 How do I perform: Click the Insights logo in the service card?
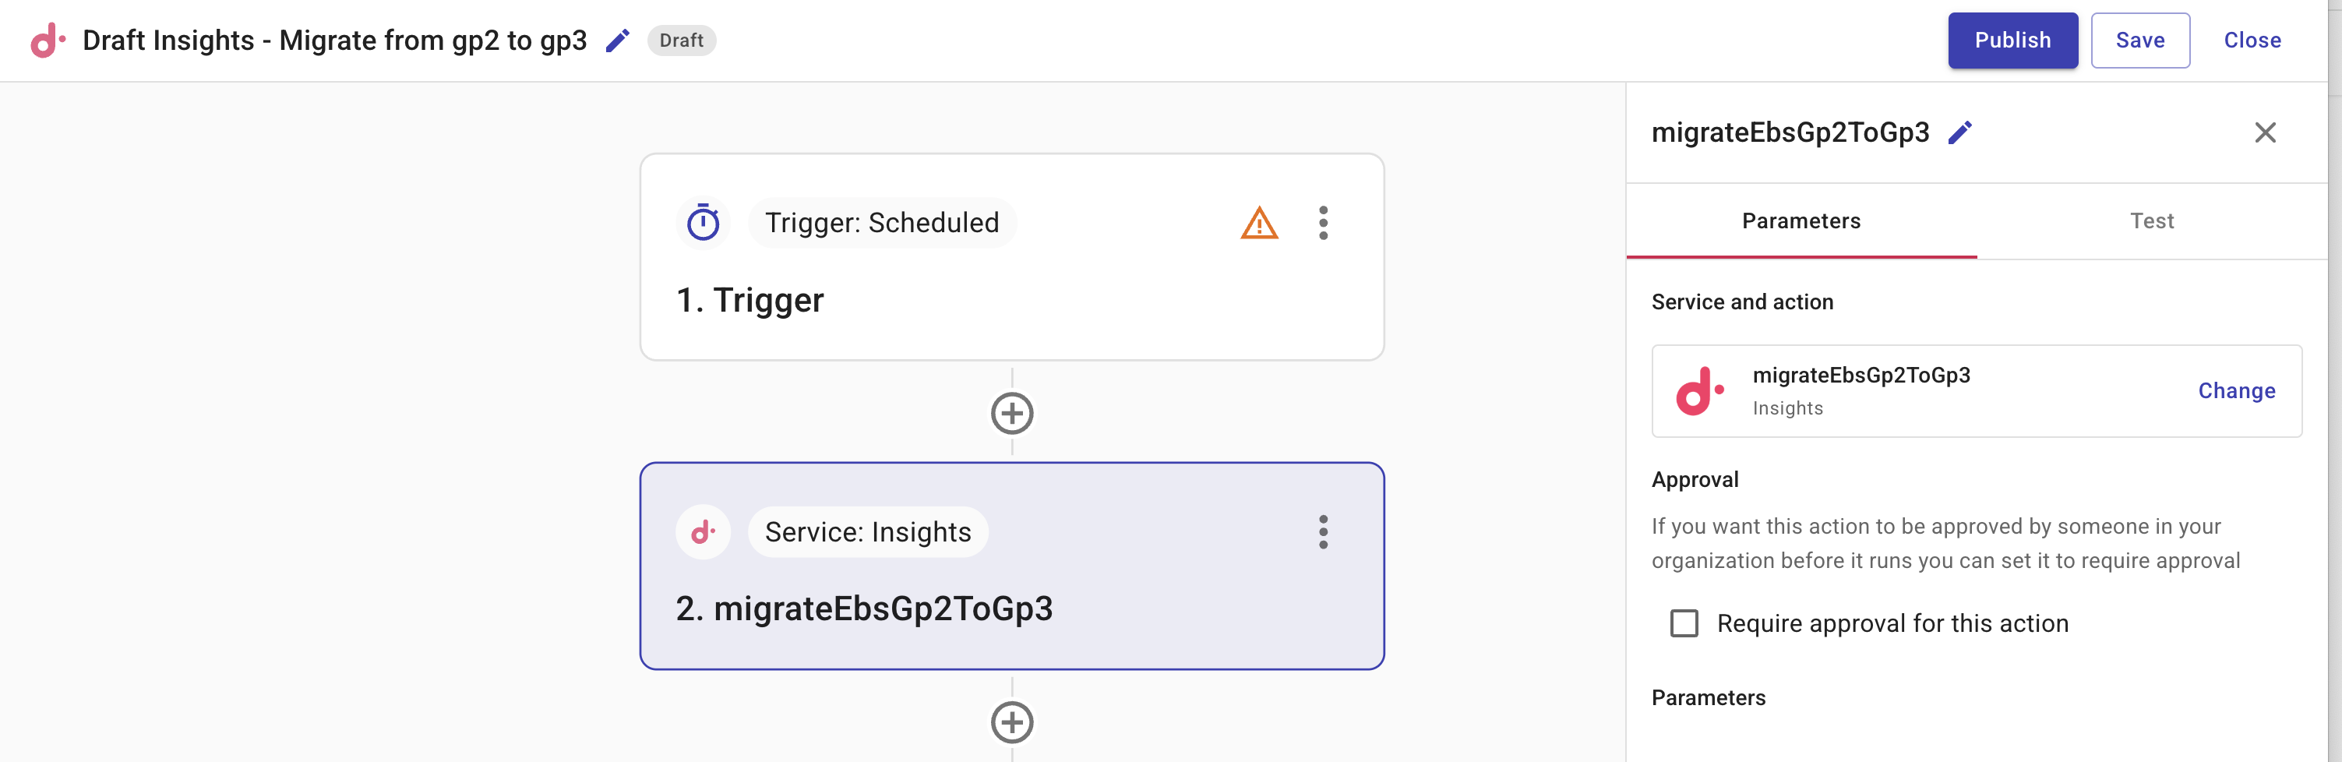click(1699, 391)
